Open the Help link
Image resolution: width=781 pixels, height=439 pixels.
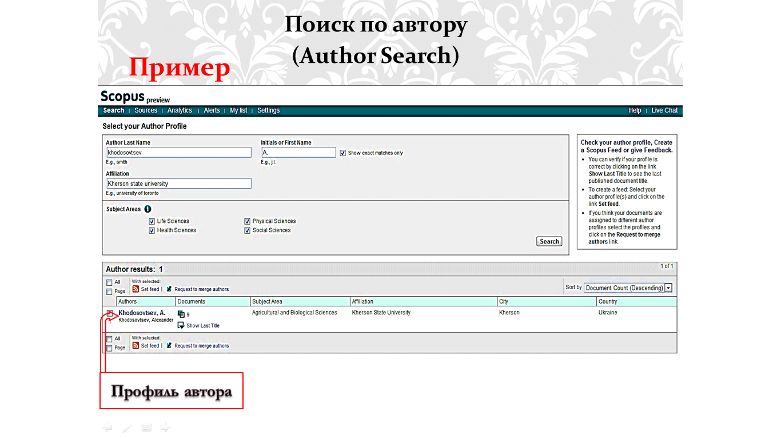coord(635,110)
